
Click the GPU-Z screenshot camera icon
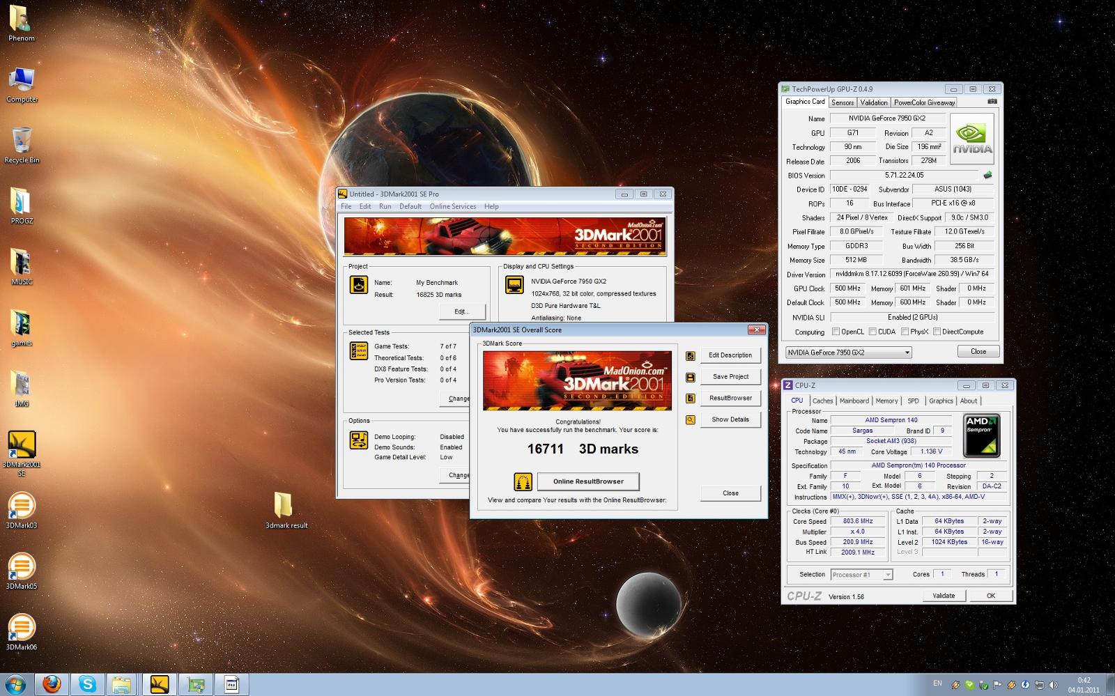pyautogui.click(x=992, y=102)
